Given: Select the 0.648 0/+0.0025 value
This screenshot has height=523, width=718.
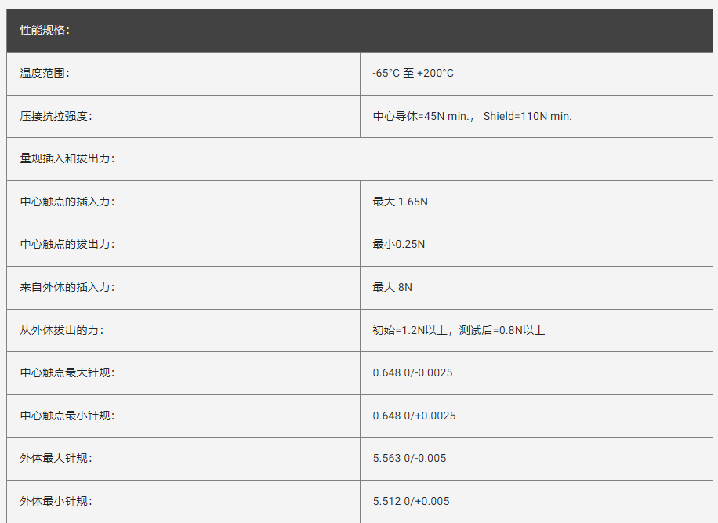Looking at the screenshot, I should [x=414, y=416].
